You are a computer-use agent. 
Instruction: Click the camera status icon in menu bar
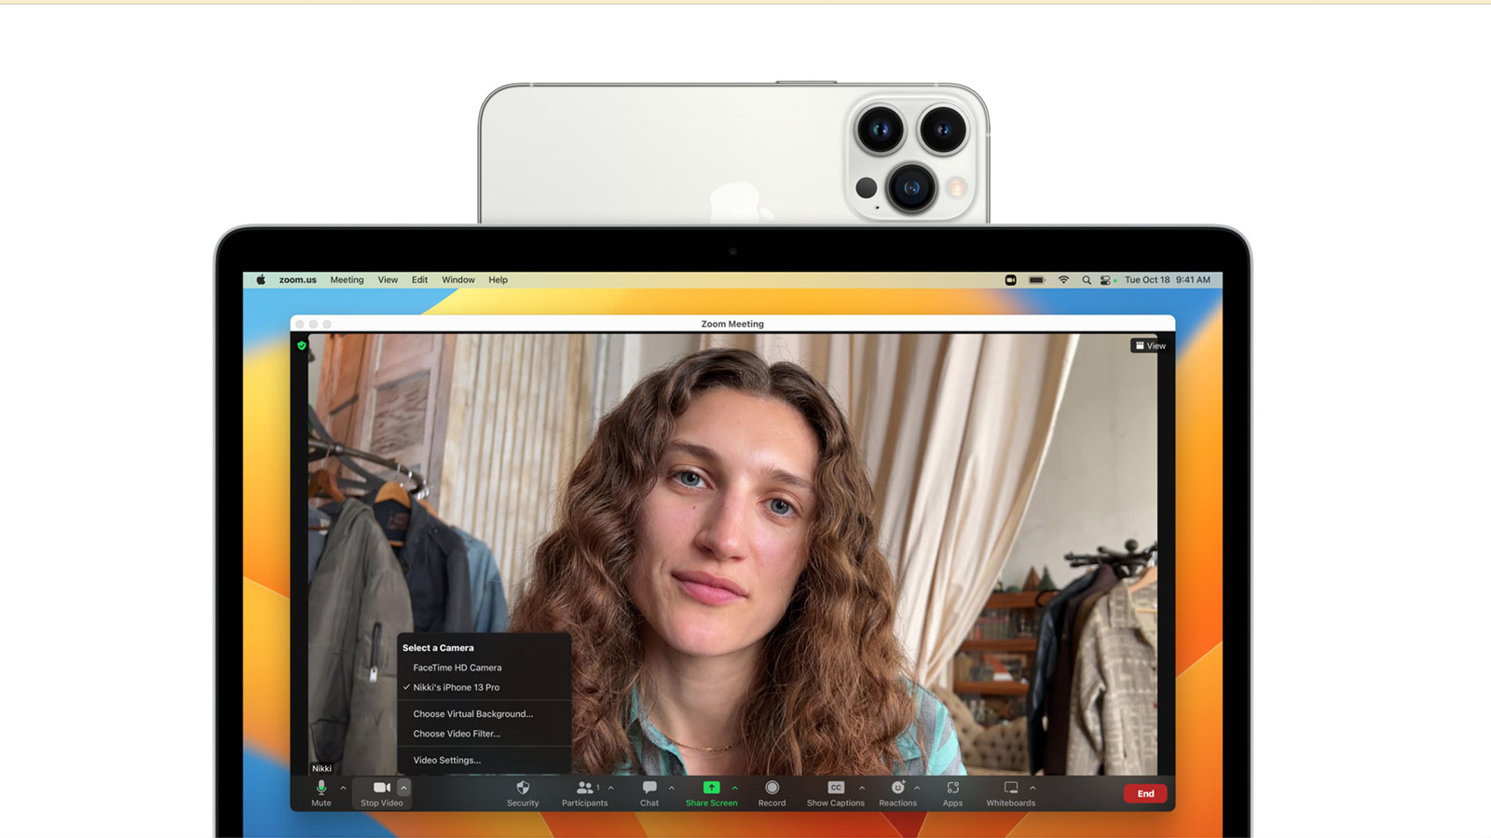click(x=1010, y=279)
